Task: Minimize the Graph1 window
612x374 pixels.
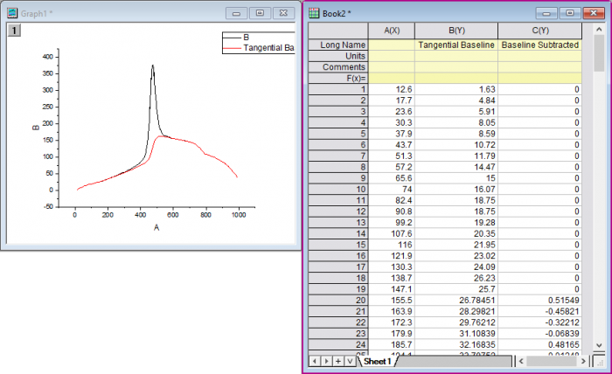Action: click(x=237, y=13)
